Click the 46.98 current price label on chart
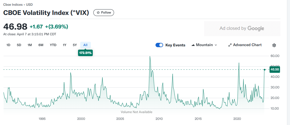The height and width of the screenshot is (125, 290). 275,69
